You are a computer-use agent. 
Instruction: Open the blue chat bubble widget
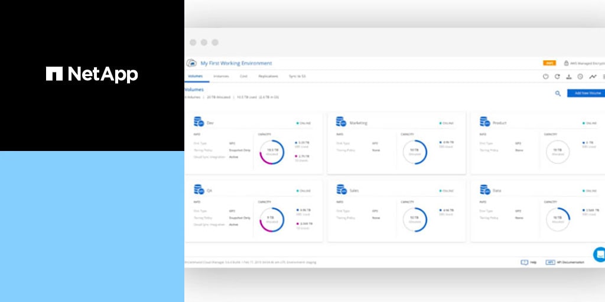tap(599, 254)
